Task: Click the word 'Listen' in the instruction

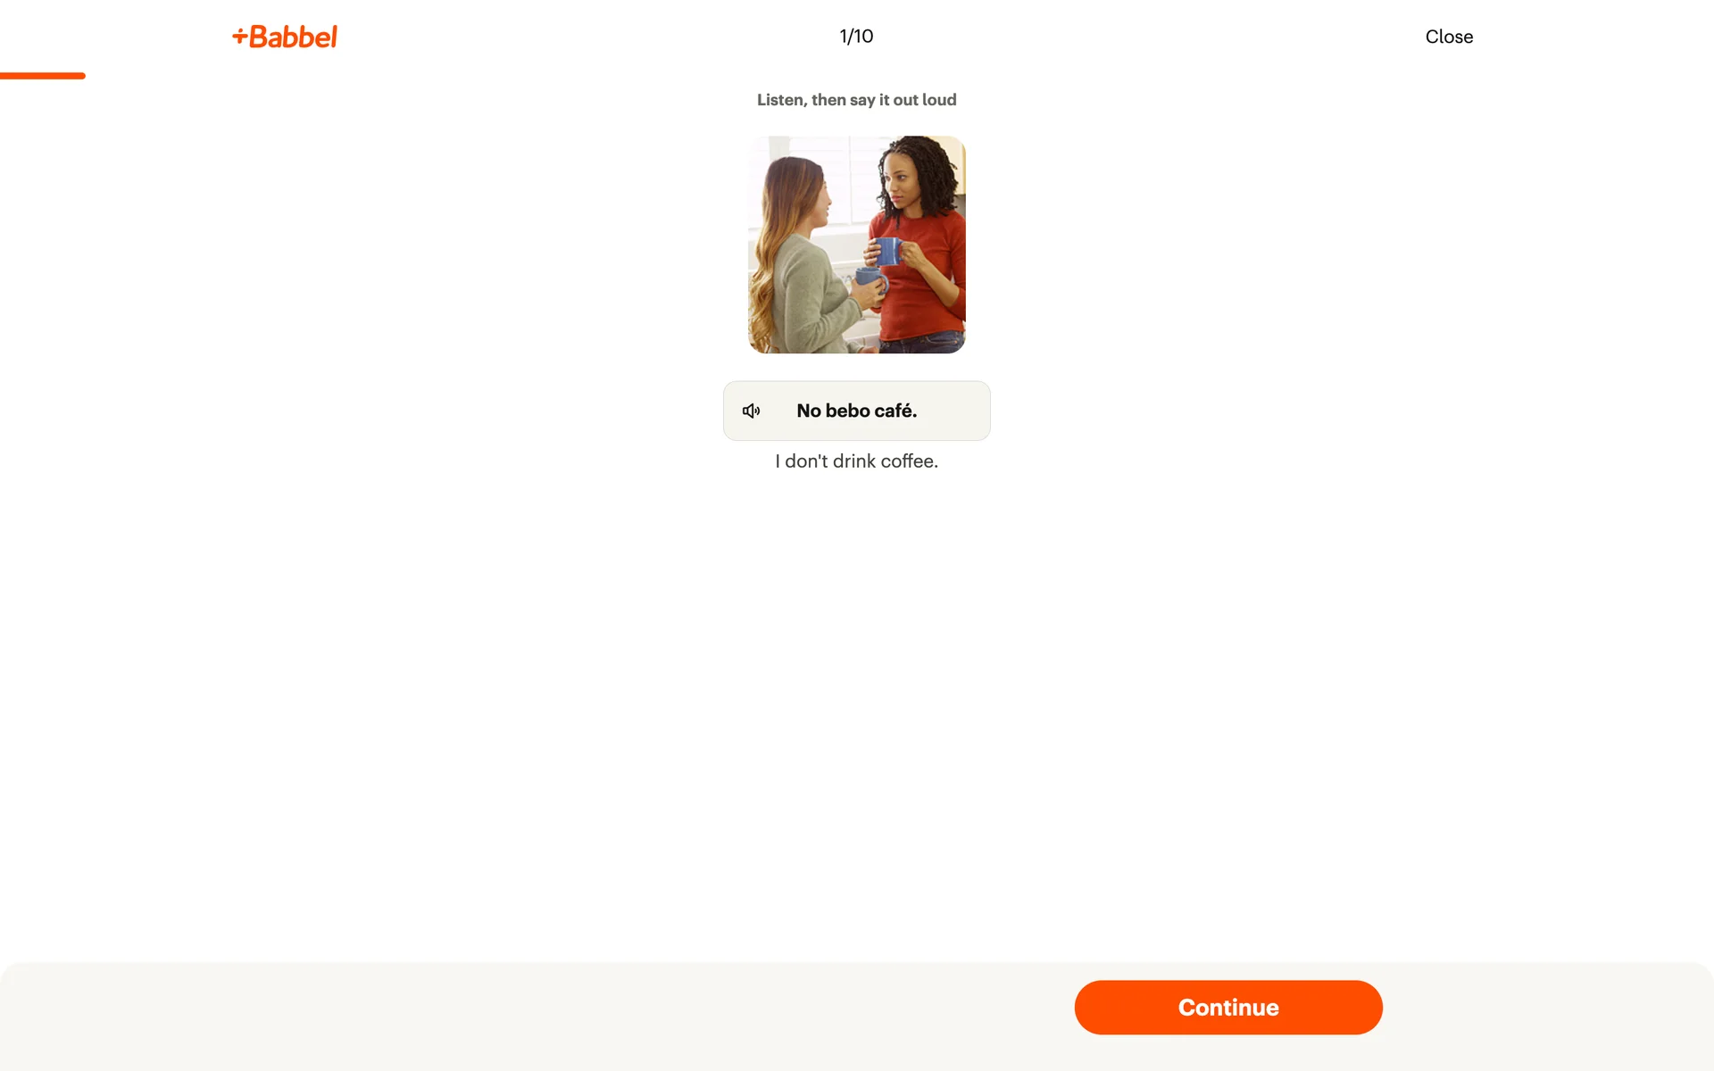Action: point(780,100)
